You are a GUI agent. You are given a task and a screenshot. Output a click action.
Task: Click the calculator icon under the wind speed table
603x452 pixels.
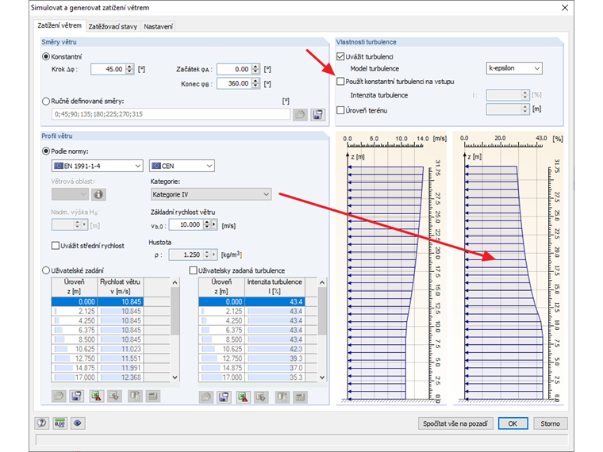click(x=153, y=396)
